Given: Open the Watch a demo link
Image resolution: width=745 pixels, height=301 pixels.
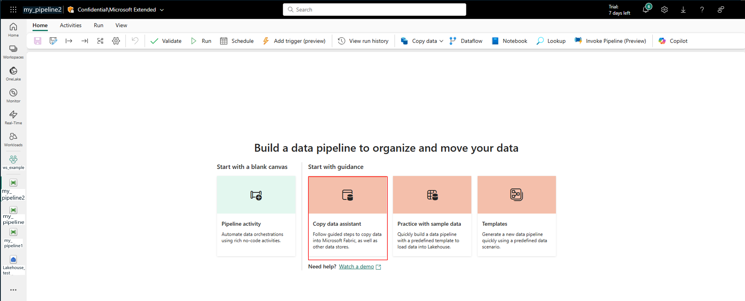Looking at the screenshot, I should pos(356,266).
